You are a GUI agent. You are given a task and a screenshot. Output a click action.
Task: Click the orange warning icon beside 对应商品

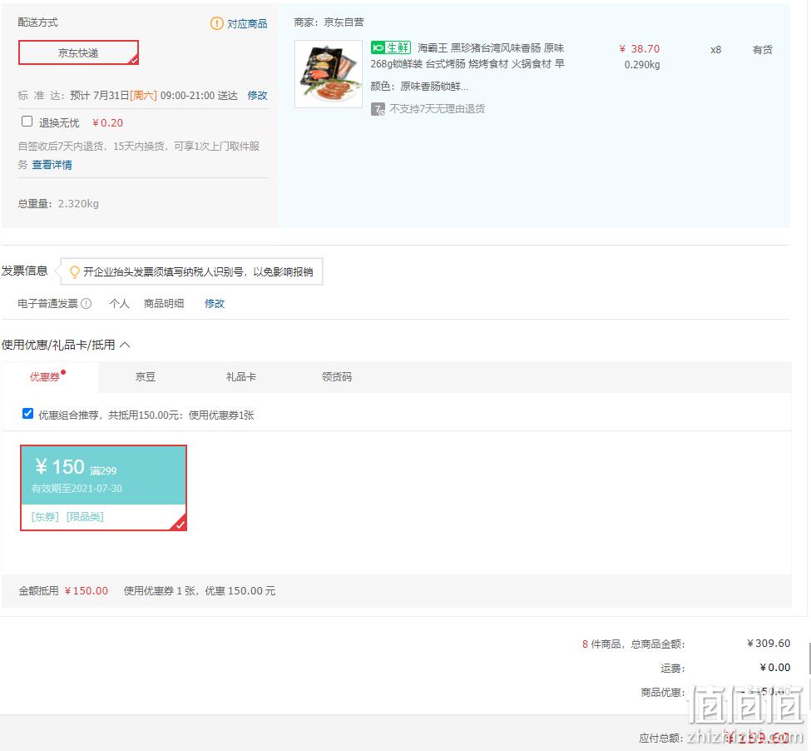pyautogui.click(x=217, y=23)
